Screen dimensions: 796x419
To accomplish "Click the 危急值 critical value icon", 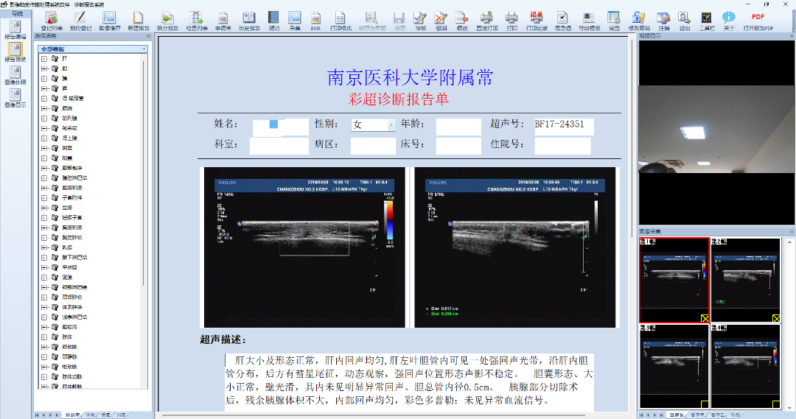I will tap(563, 21).
